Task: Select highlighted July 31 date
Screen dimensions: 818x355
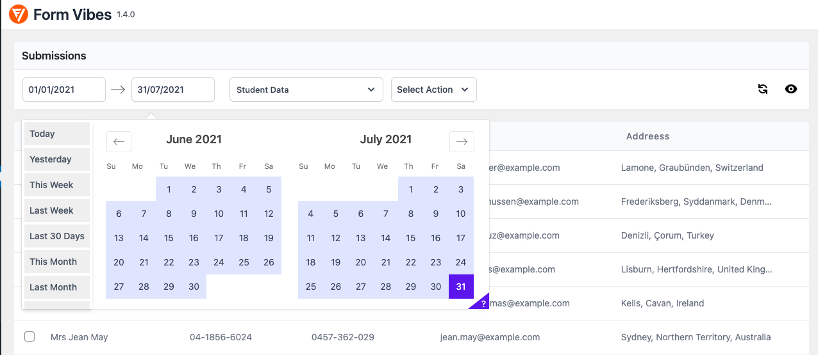Action: (x=461, y=287)
